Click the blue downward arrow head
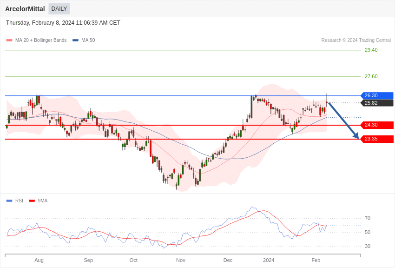 [x=356, y=135]
